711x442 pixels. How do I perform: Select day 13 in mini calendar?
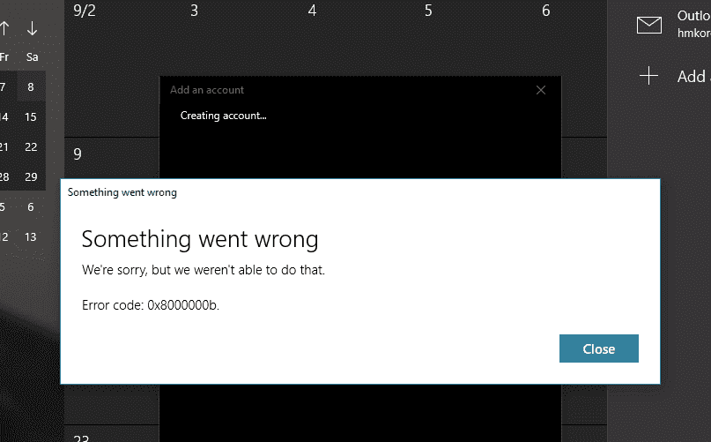coord(31,236)
